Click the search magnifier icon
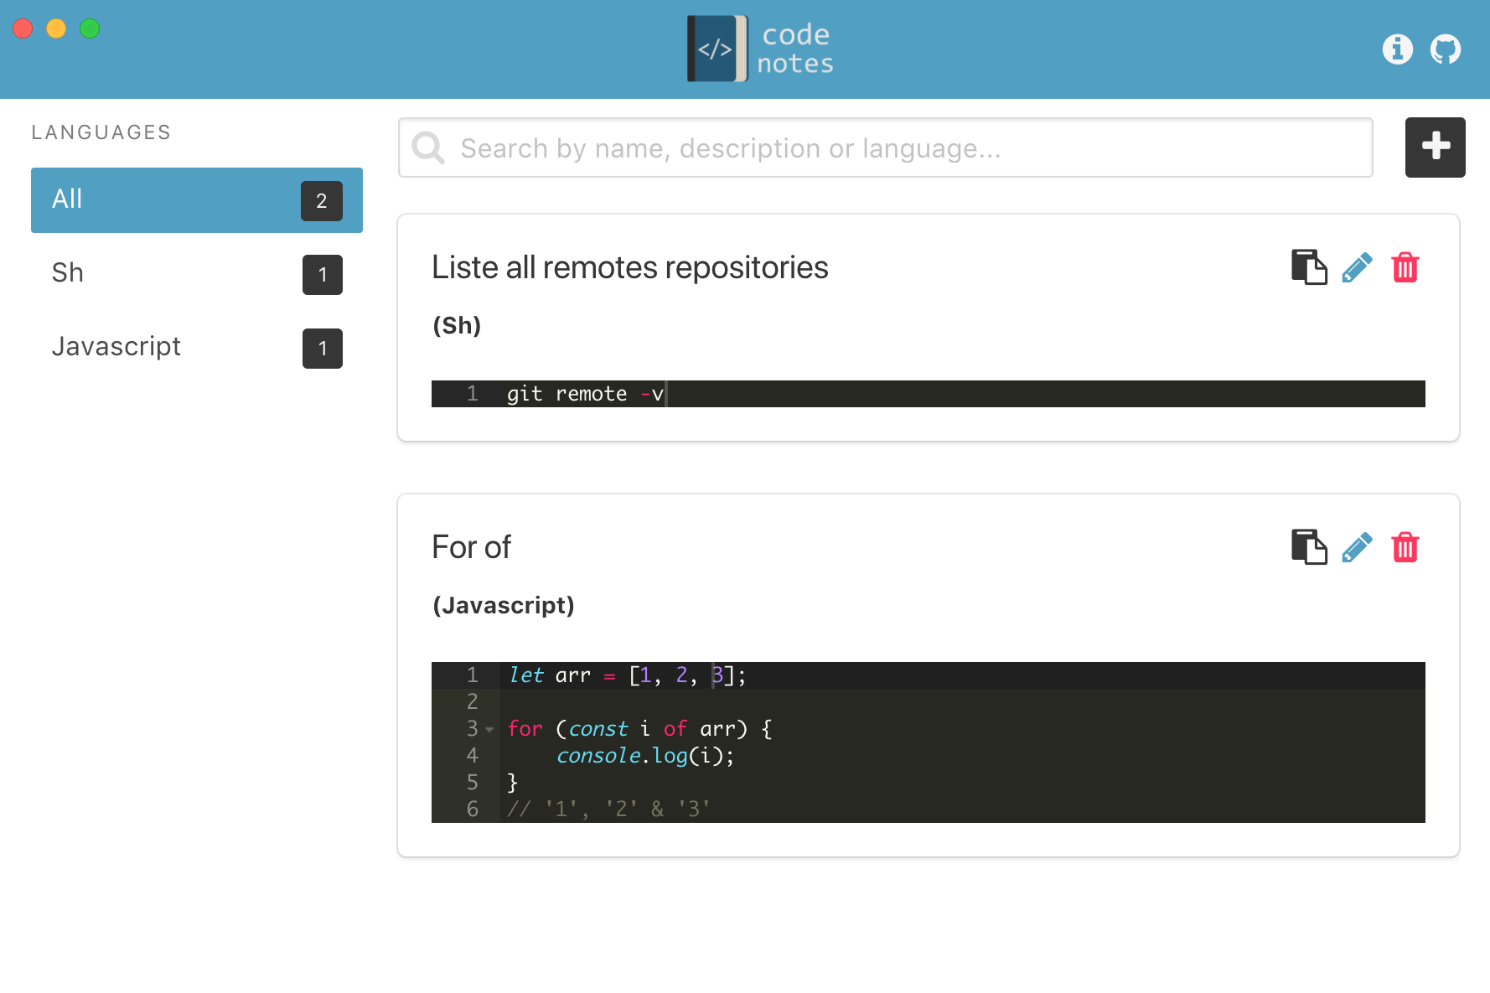 pyautogui.click(x=427, y=147)
